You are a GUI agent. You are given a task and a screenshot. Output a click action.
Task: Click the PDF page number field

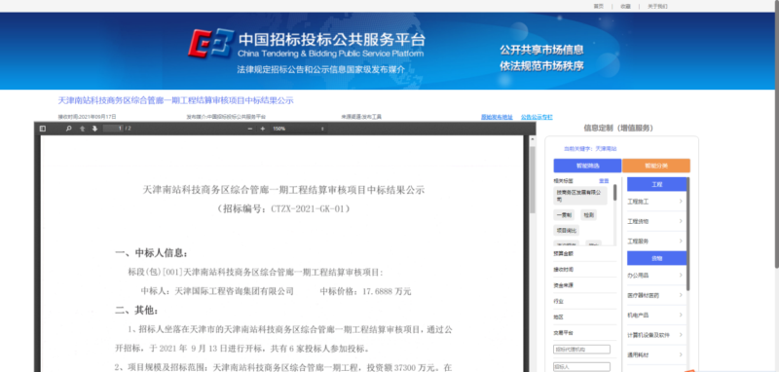113,129
